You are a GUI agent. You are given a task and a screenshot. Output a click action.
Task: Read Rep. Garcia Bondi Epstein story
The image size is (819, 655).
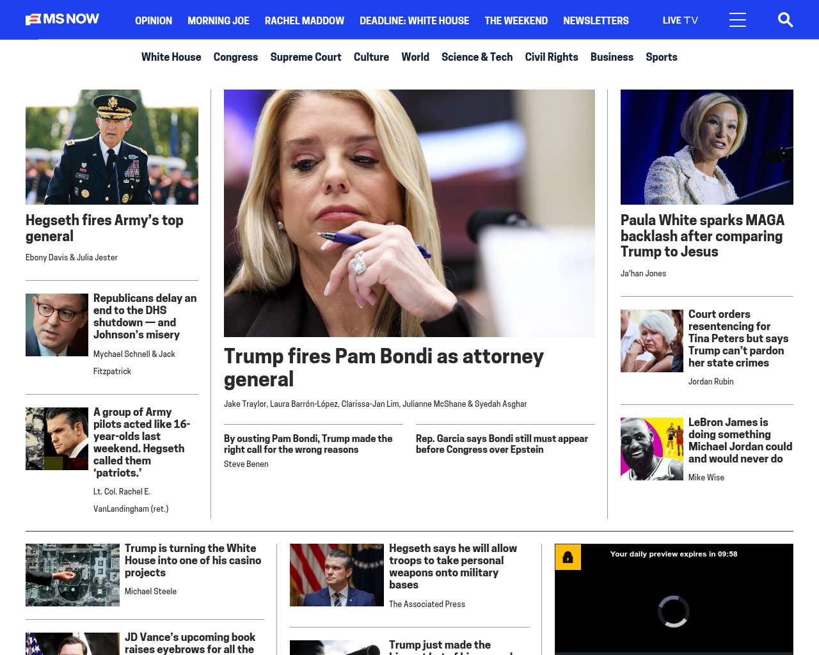click(502, 444)
